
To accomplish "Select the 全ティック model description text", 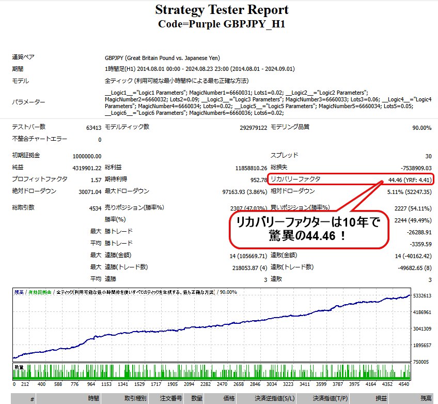I will click(x=177, y=81).
